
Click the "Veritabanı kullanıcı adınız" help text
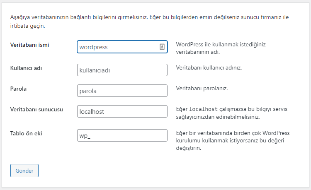pos(209,67)
